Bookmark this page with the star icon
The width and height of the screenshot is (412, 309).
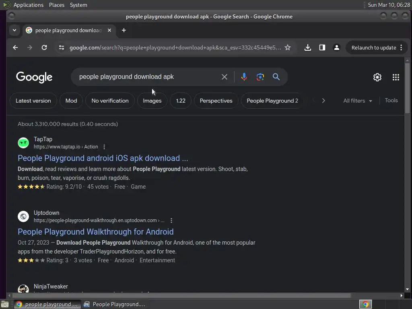pos(288,47)
